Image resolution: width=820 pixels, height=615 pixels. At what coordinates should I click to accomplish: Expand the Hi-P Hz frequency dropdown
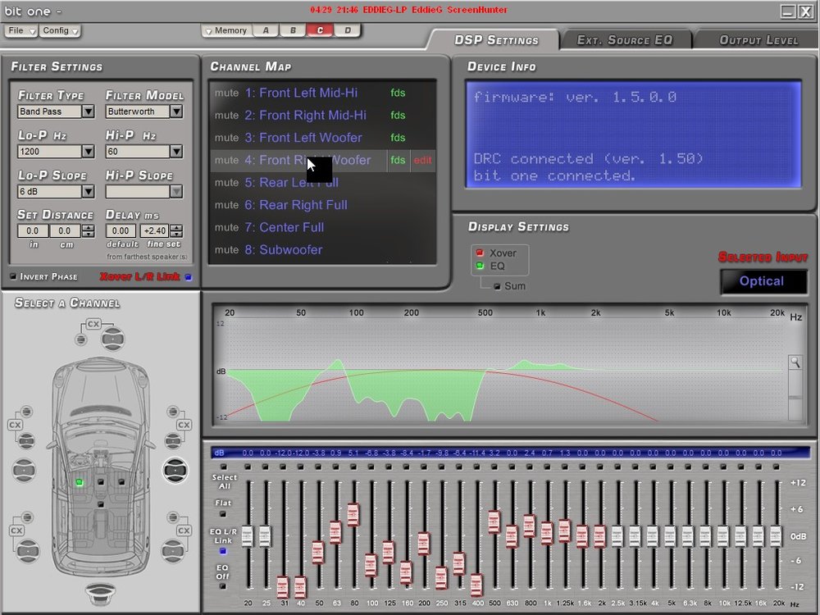tap(176, 152)
